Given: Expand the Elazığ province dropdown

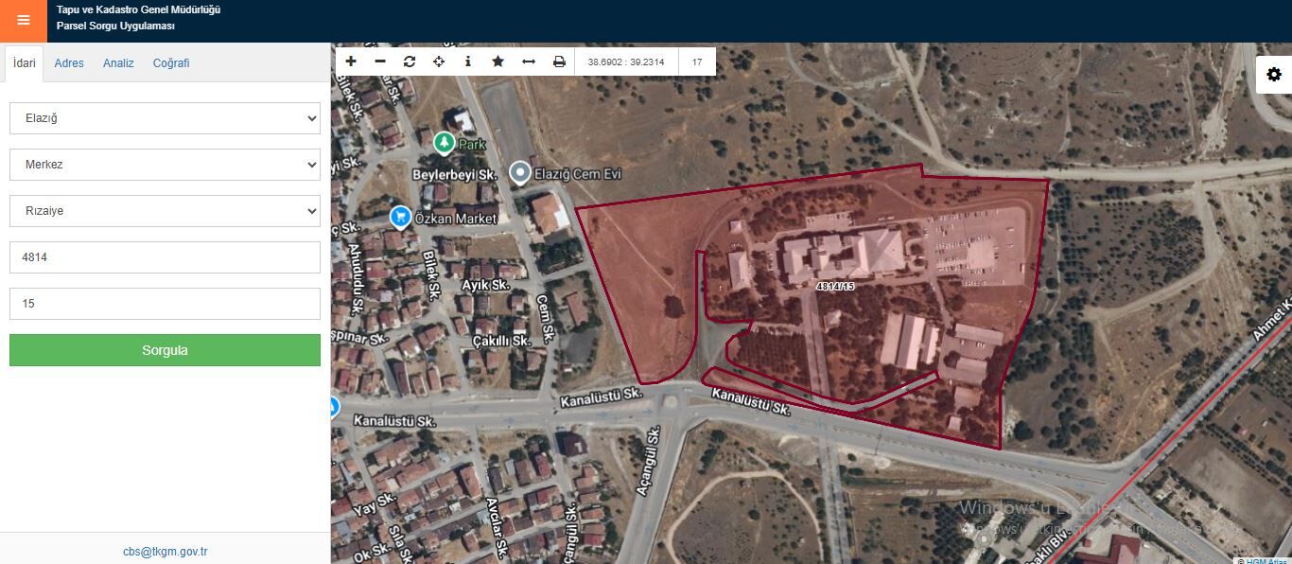Looking at the screenshot, I should (x=165, y=118).
